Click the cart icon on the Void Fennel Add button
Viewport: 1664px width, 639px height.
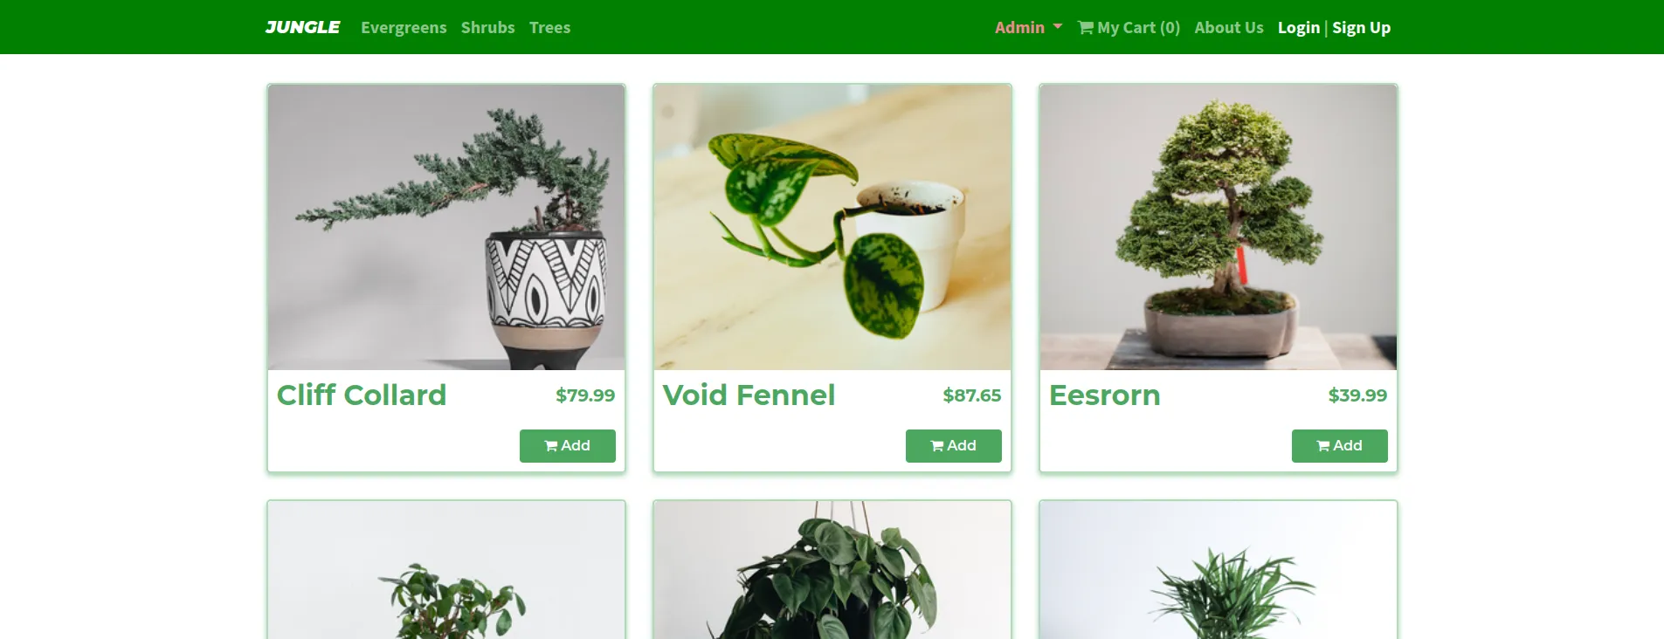pyautogui.click(x=937, y=446)
